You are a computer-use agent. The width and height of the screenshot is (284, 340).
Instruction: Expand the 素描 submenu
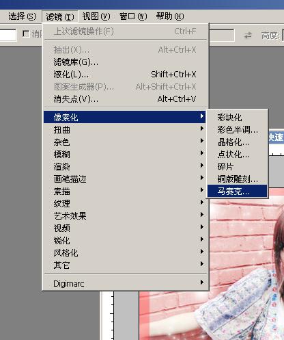pyautogui.click(x=125, y=192)
